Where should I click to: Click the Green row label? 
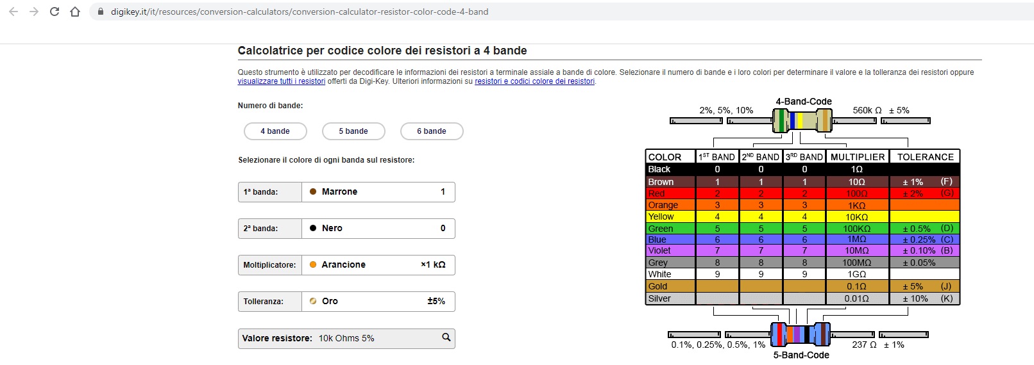point(660,229)
